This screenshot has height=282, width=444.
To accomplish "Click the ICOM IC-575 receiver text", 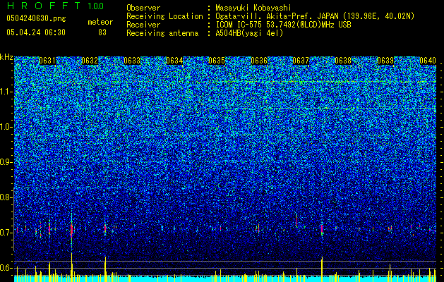I will [283, 25].
